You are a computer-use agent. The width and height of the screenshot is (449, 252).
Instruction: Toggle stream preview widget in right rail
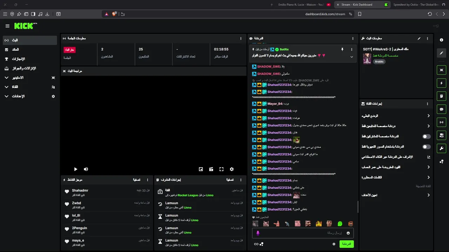[x=441, y=70]
